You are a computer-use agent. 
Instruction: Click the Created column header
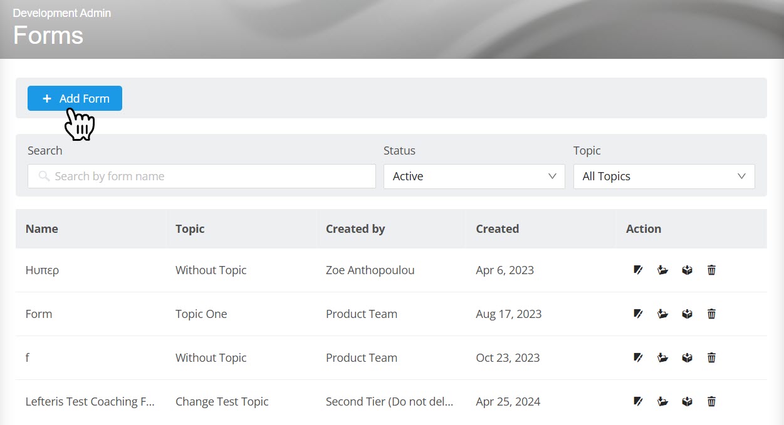pyautogui.click(x=497, y=229)
